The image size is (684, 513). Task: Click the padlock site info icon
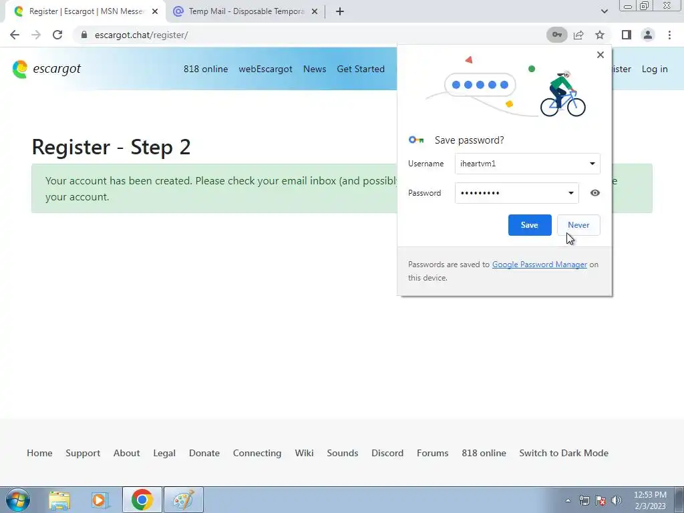[84, 35]
